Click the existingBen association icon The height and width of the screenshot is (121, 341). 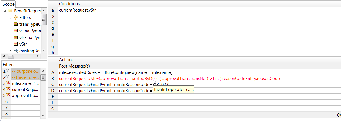click(x=16, y=51)
